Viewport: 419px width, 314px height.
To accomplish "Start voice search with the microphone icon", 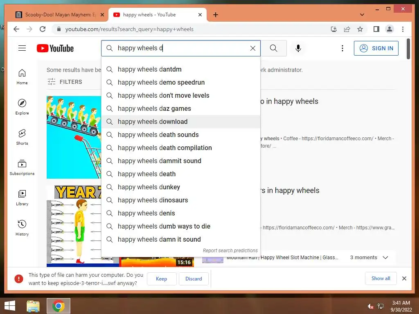I will 298,48.
